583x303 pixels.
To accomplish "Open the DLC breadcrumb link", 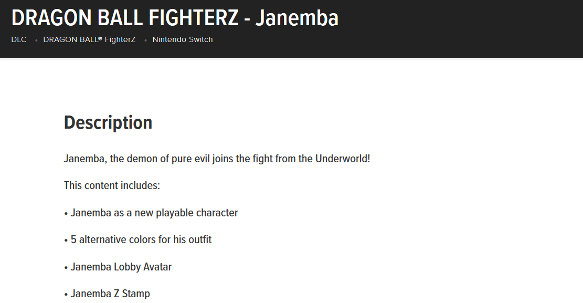I will point(19,39).
